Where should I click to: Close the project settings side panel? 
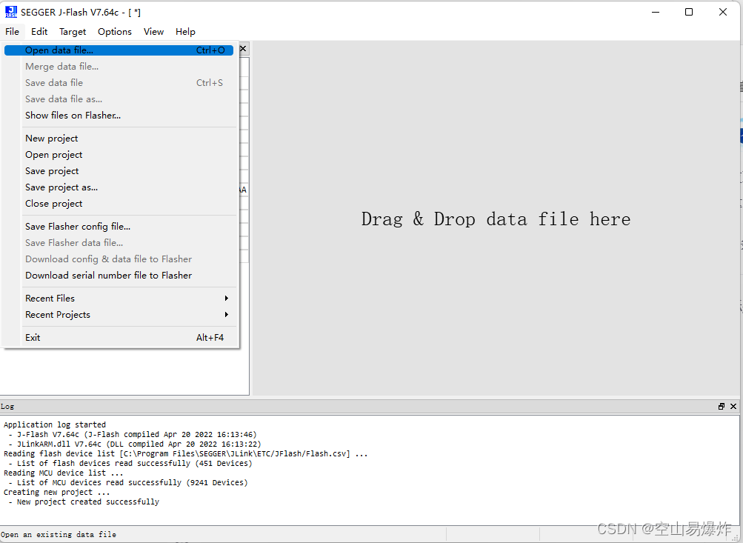click(x=243, y=48)
